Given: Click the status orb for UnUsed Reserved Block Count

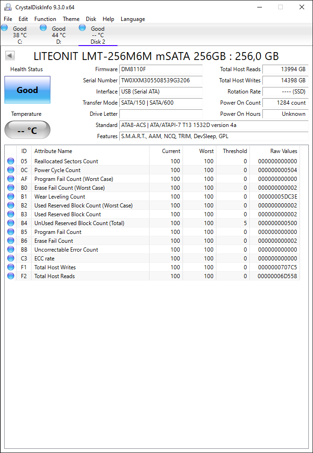Looking at the screenshot, I should [x=11, y=223].
